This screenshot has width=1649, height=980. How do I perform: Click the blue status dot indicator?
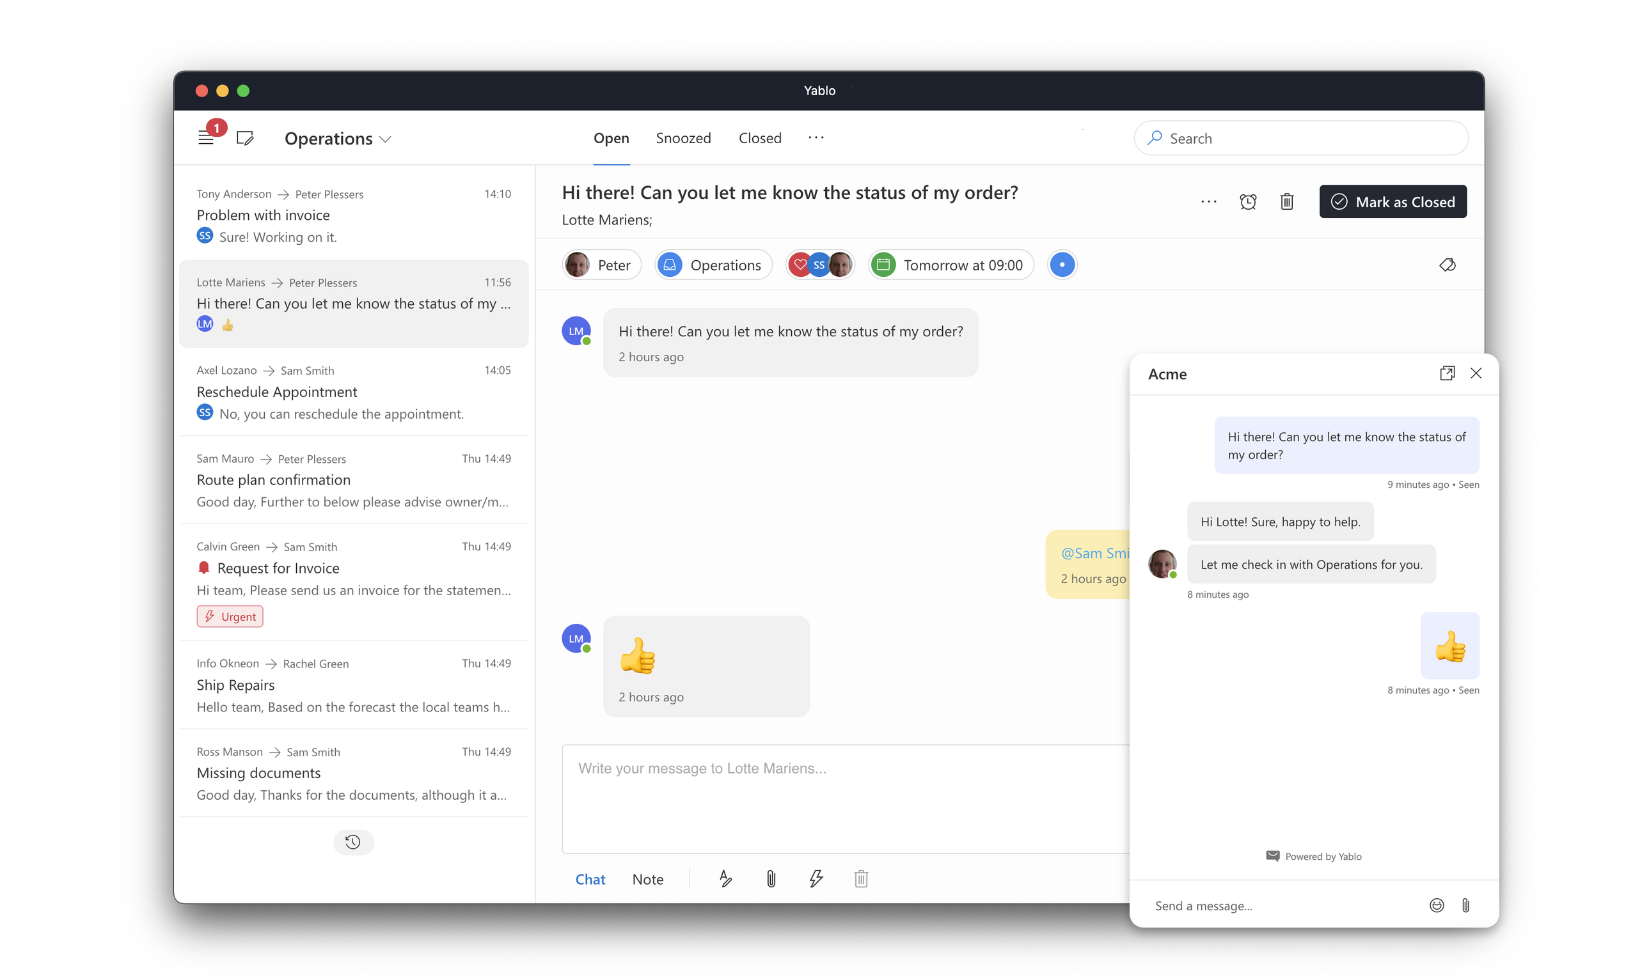pos(1062,265)
